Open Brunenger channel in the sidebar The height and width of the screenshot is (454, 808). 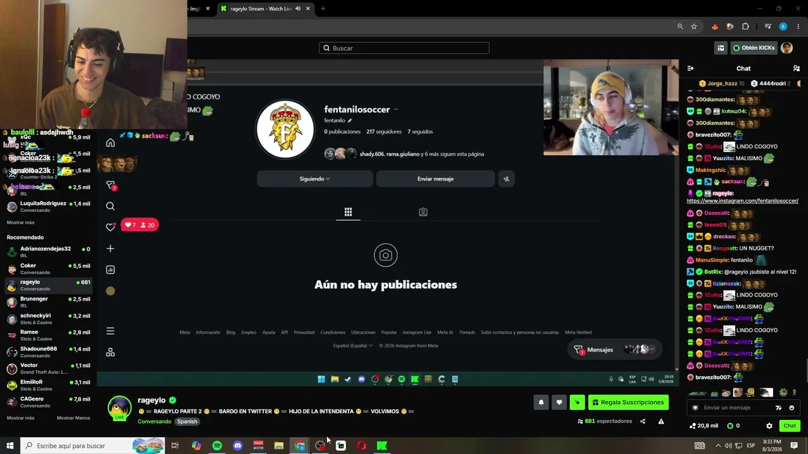49,302
